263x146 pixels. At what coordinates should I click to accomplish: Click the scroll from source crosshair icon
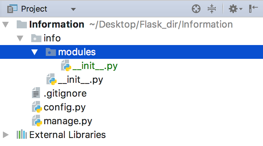[x=196, y=9]
